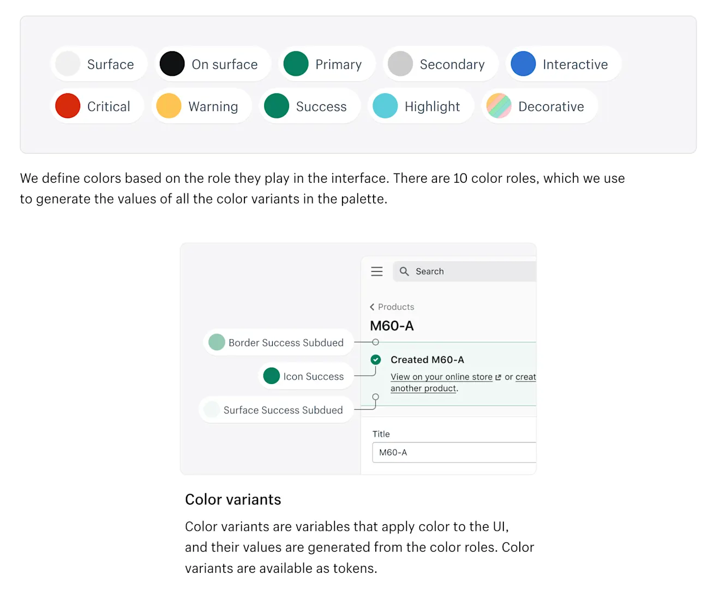Screen dimensions: 720x599
Task: Click the black On surface swatch
Action: coord(172,64)
